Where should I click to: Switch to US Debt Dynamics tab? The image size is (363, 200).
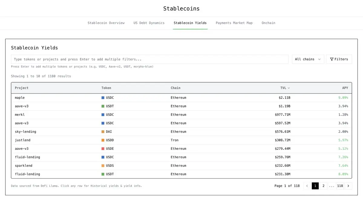point(149,23)
